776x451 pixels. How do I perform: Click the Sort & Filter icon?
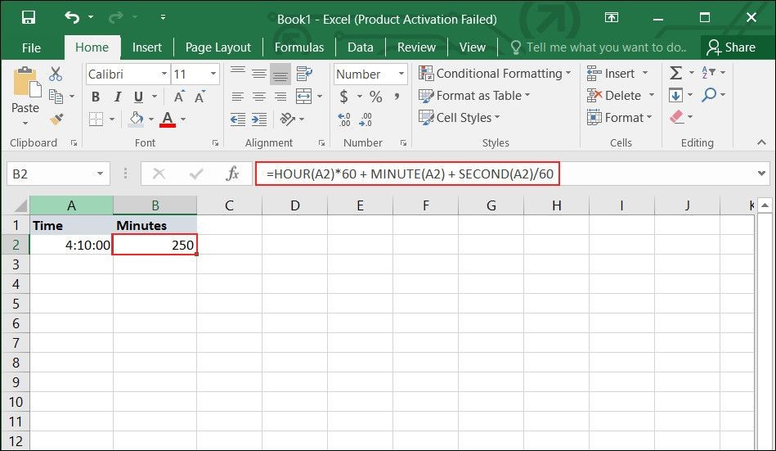pos(709,73)
